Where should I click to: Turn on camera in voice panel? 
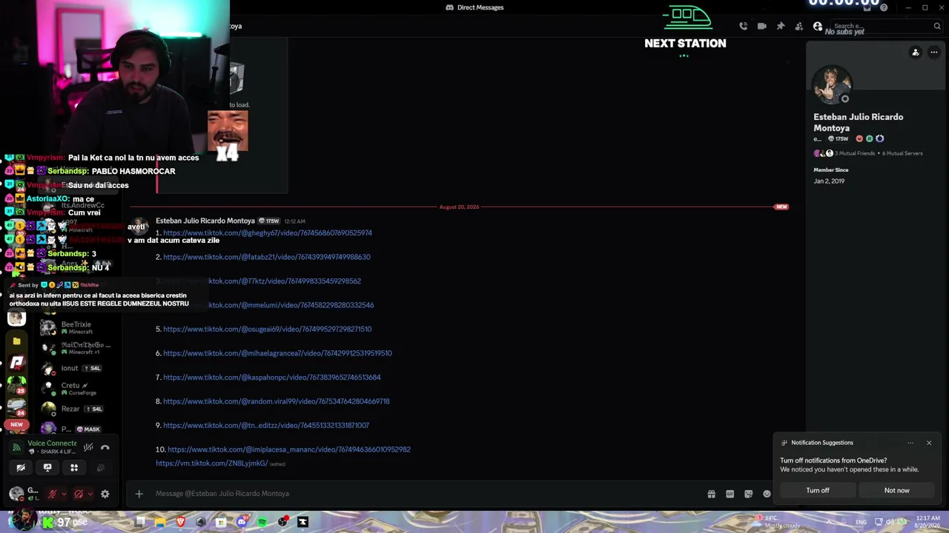21,468
